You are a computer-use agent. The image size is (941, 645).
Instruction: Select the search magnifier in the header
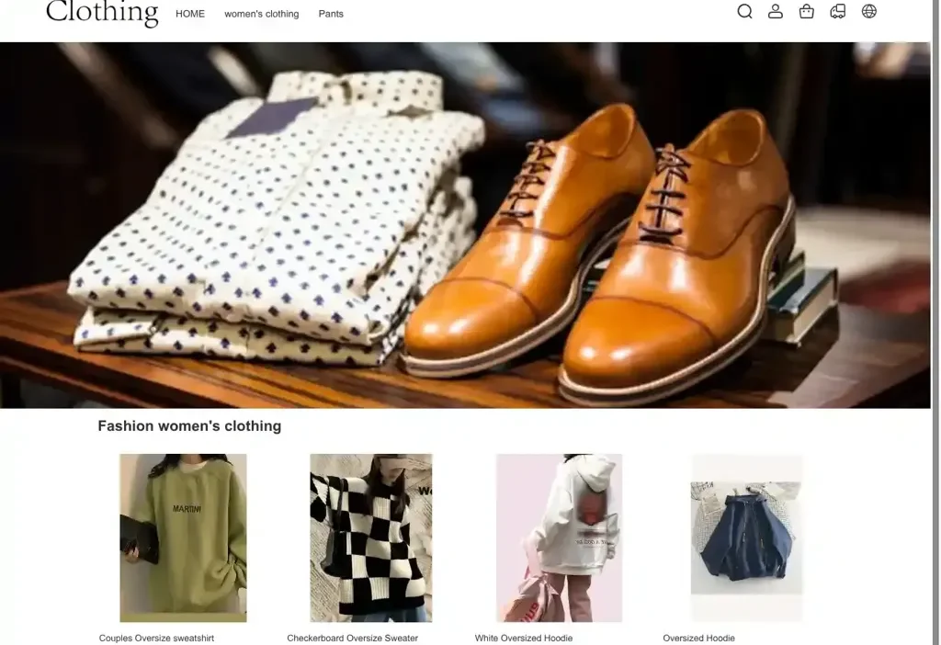pos(744,11)
